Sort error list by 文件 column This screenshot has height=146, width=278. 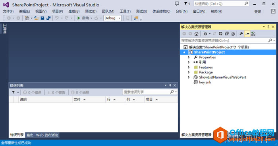[x=89, y=100]
